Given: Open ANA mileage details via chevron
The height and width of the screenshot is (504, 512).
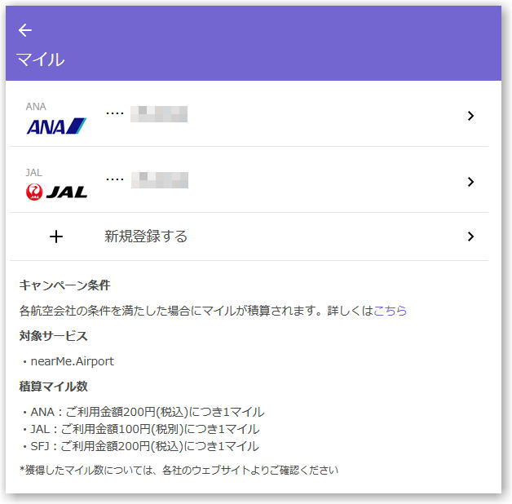Looking at the screenshot, I should pyautogui.click(x=470, y=116).
